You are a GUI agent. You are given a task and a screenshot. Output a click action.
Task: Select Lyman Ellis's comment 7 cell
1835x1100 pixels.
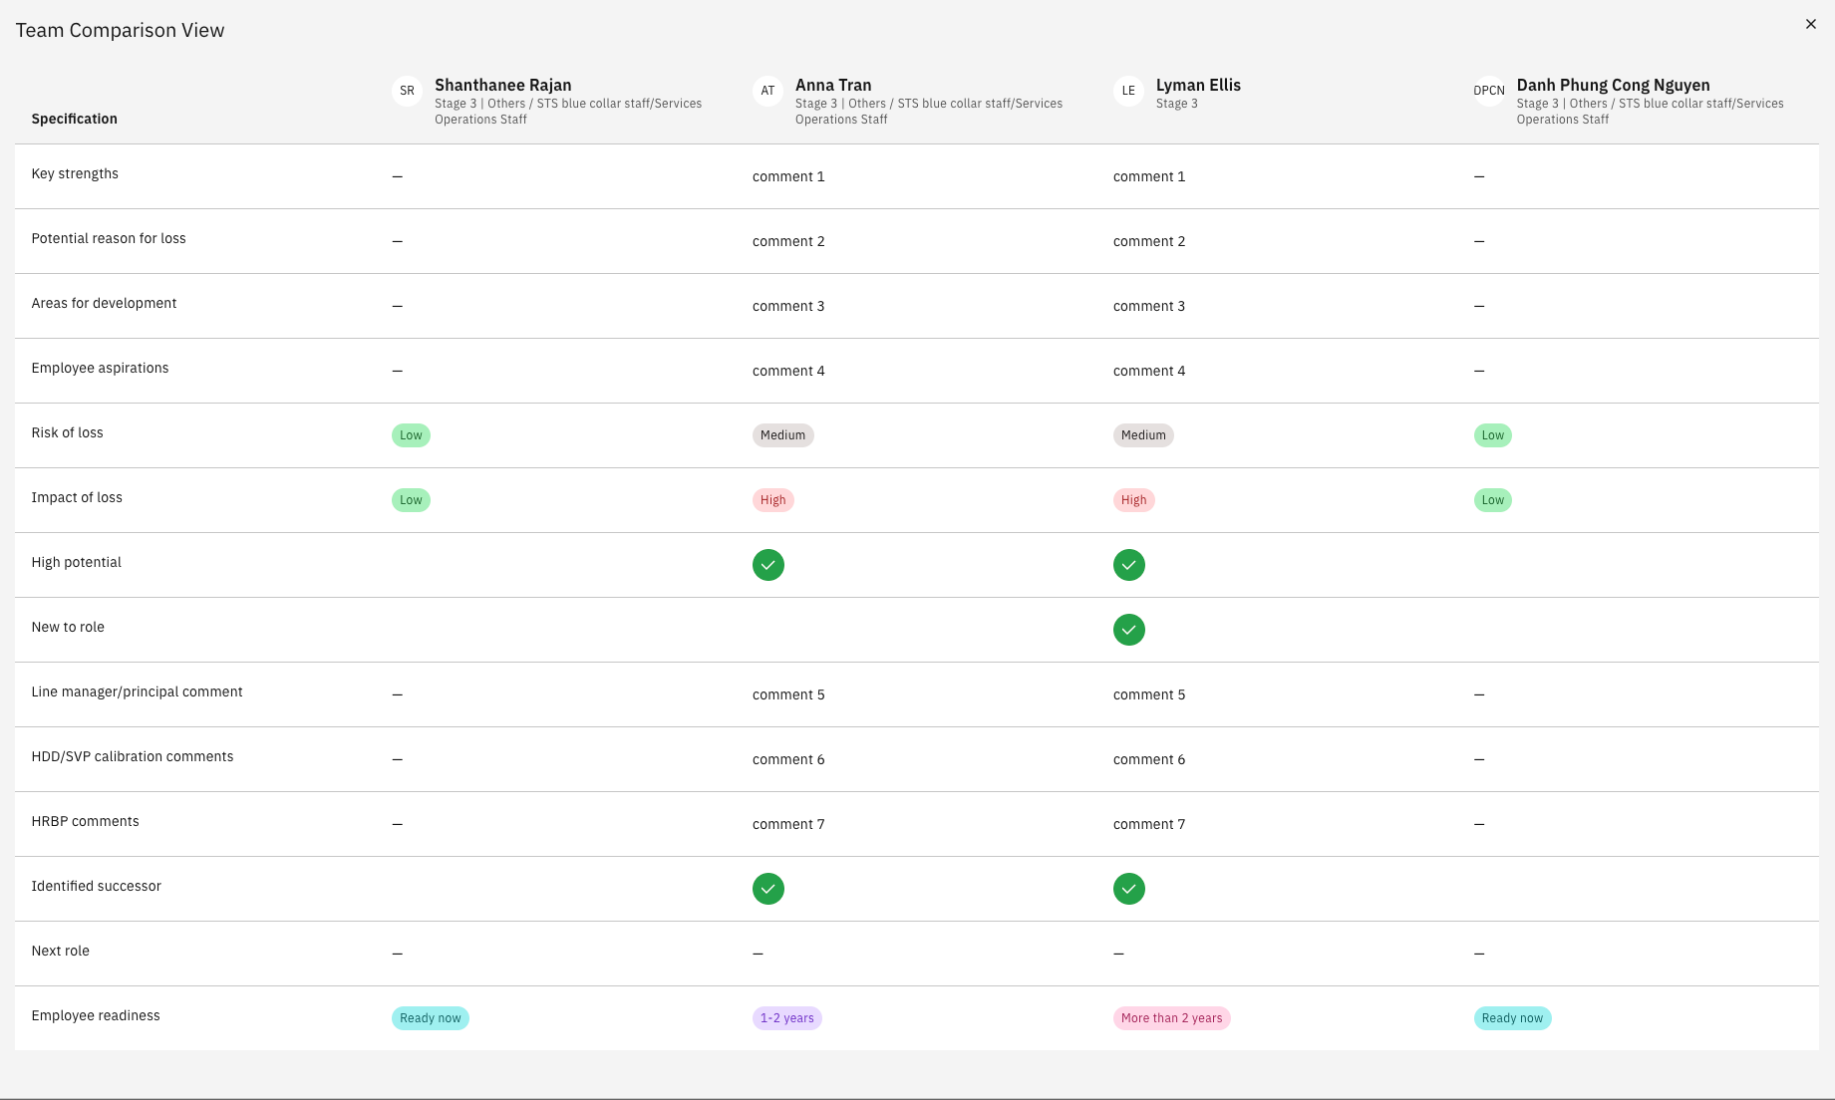pyautogui.click(x=1149, y=824)
